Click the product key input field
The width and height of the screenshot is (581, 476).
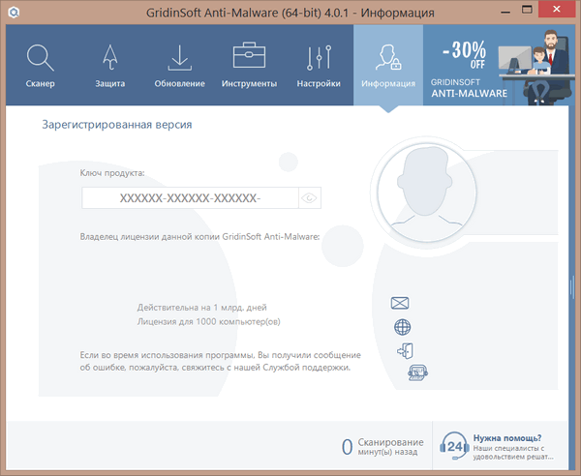(x=190, y=198)
